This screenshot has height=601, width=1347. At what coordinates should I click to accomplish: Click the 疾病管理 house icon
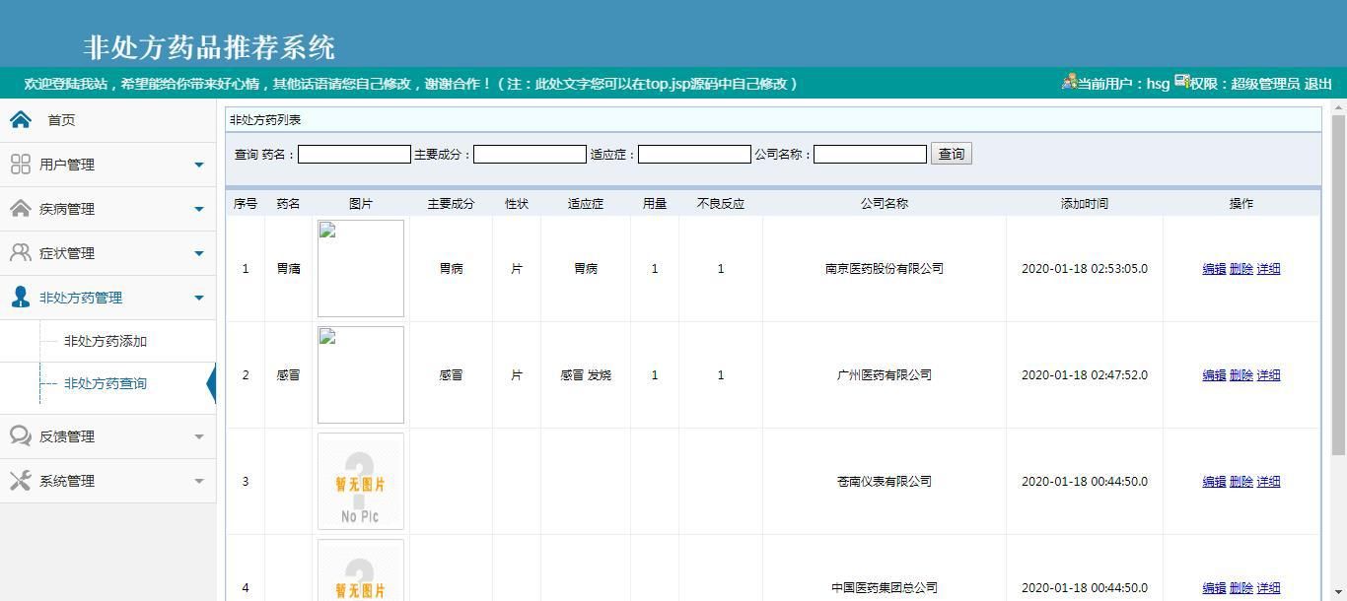point(21,209)
